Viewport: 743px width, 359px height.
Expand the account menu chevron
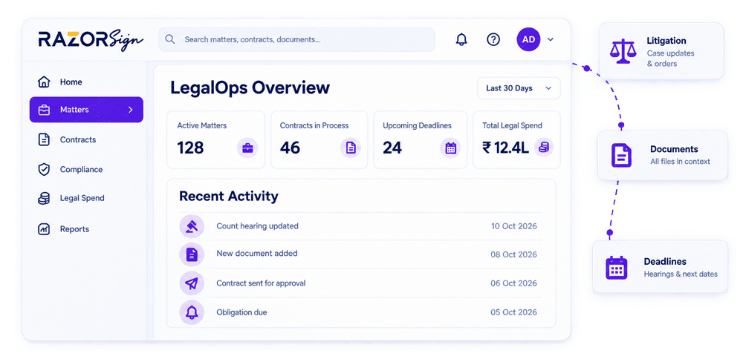(x=550, y=40)
